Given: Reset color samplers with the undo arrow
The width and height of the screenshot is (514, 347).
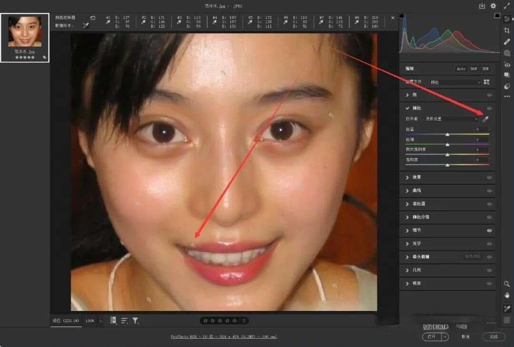Looking at the screenshot, I should 93,18.
